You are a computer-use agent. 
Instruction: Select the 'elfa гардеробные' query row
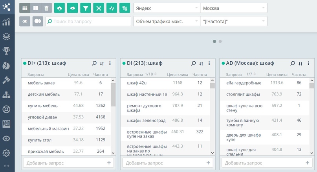click(x=265, y=83)
